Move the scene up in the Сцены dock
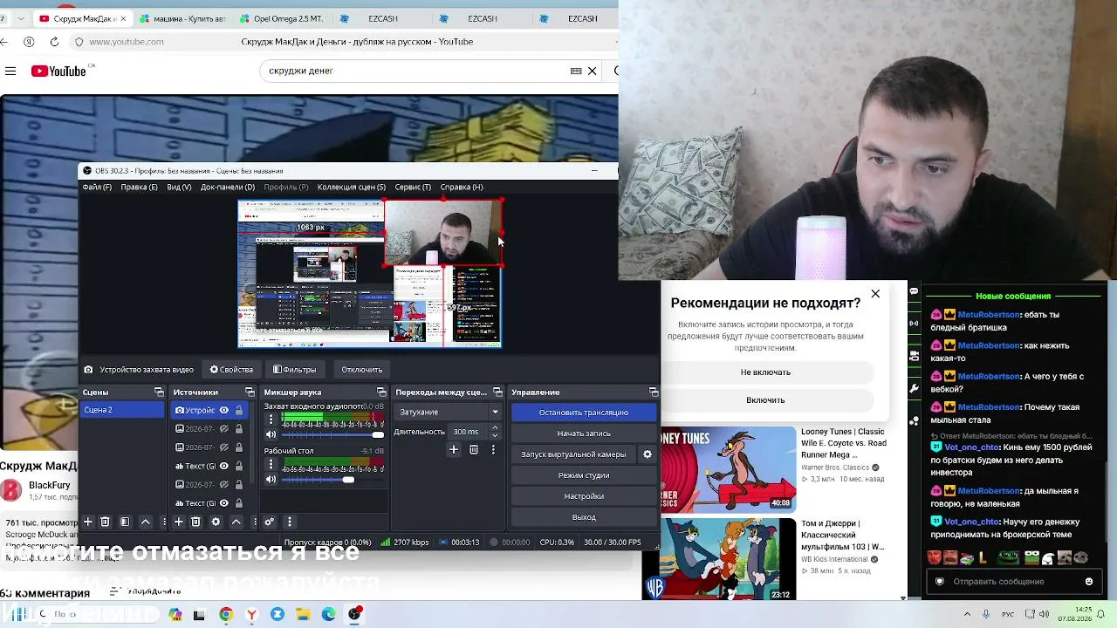 [x=146, y=522]
